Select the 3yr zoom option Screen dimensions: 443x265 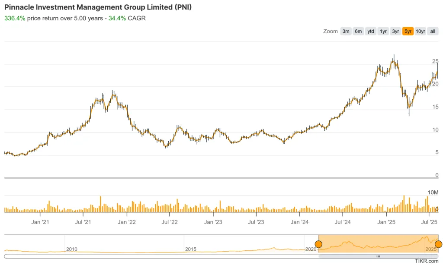(395, 31)
